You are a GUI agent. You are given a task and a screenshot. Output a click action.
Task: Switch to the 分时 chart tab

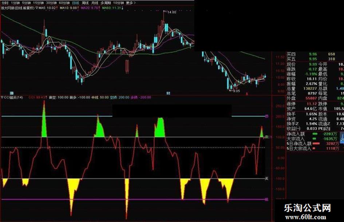click(5, 3)
